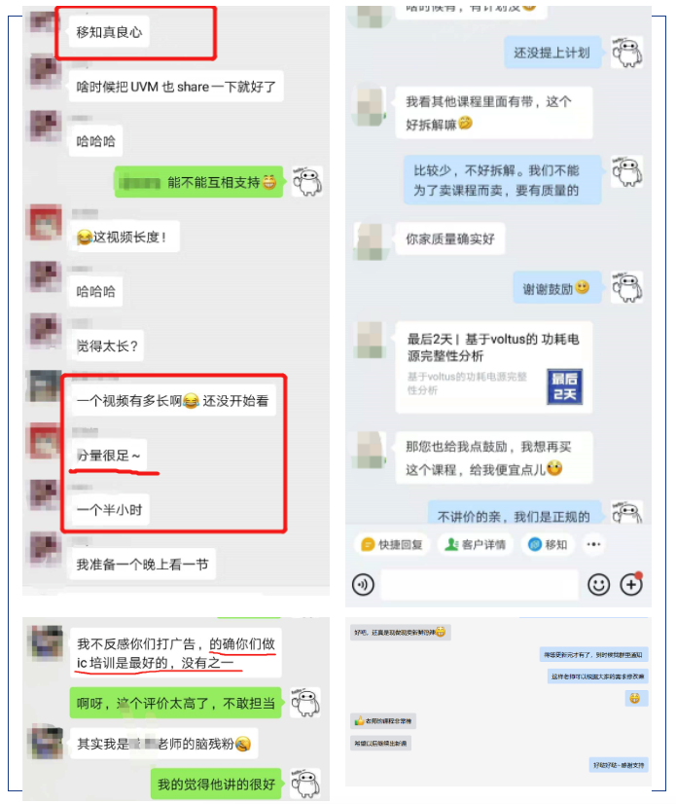The height and width of the screenshot is (804, 676).
Task: Click the 你家质量确实好 message
Action: point(450,238)
